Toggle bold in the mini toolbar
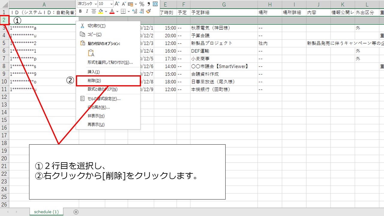Viewport: 384px width, 216px height. pyautogui.click(x=80, y=11)
